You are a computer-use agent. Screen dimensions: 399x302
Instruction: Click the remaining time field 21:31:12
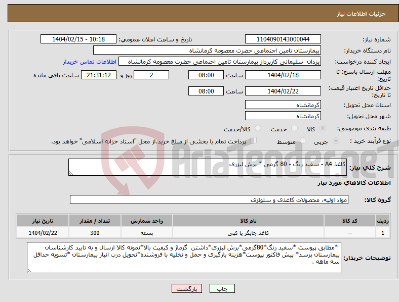(99, 75)
